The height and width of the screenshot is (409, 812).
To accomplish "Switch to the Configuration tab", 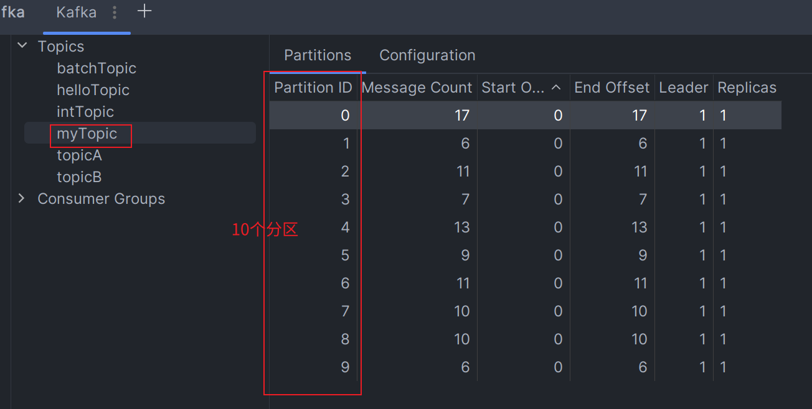I will point(427,55).
